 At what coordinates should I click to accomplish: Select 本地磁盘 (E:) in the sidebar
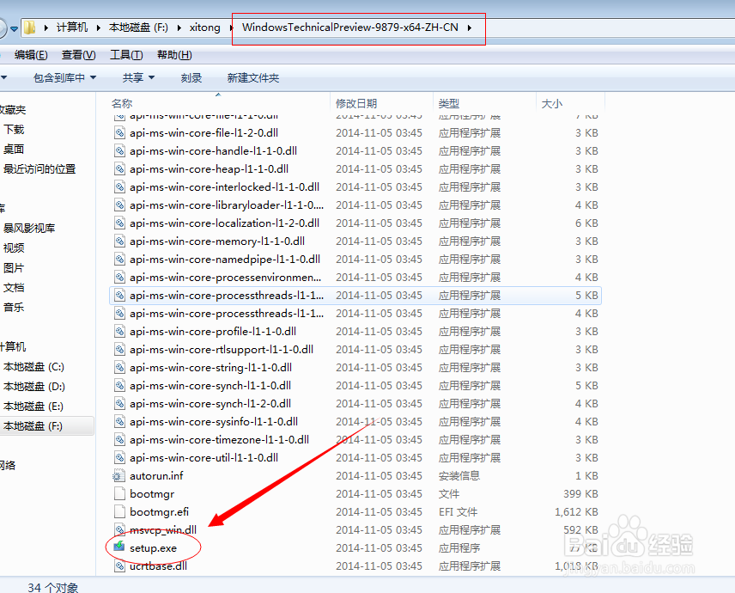tap(33, 407)
